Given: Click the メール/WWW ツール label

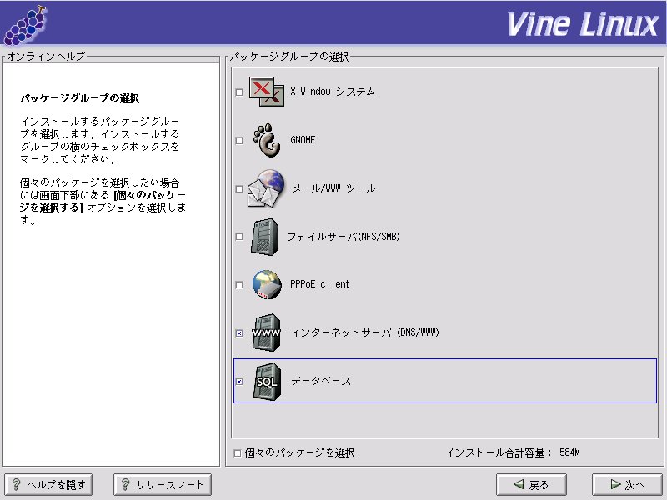Looking at the screenshot, I should [x=333, y=188].
